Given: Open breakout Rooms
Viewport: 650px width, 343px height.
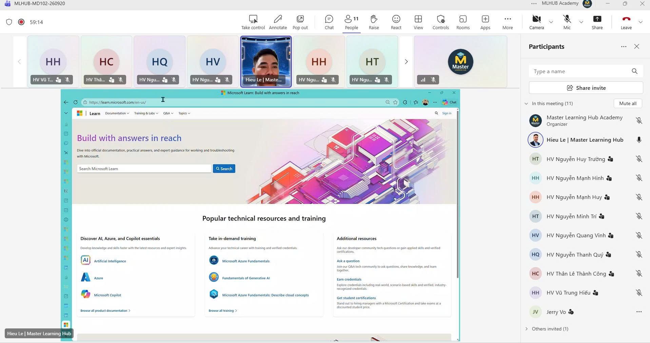Looking at the screenshot, I should (463, 22).
